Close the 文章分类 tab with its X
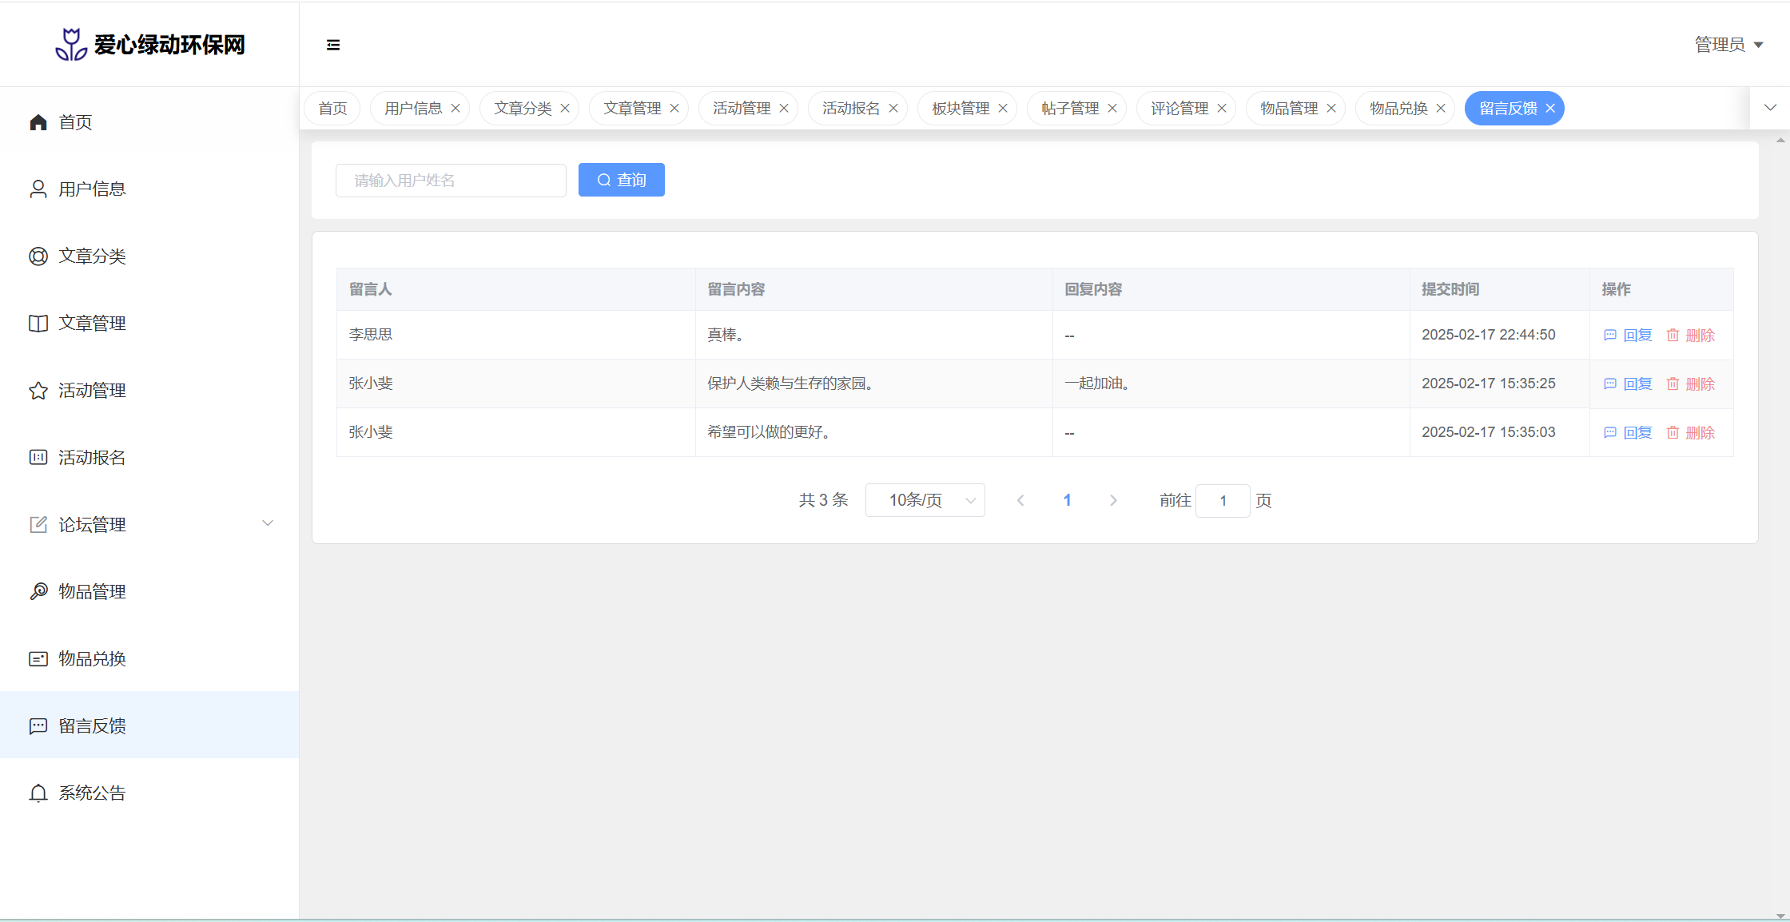1790x922 pixels. click(x=565, y=109)
